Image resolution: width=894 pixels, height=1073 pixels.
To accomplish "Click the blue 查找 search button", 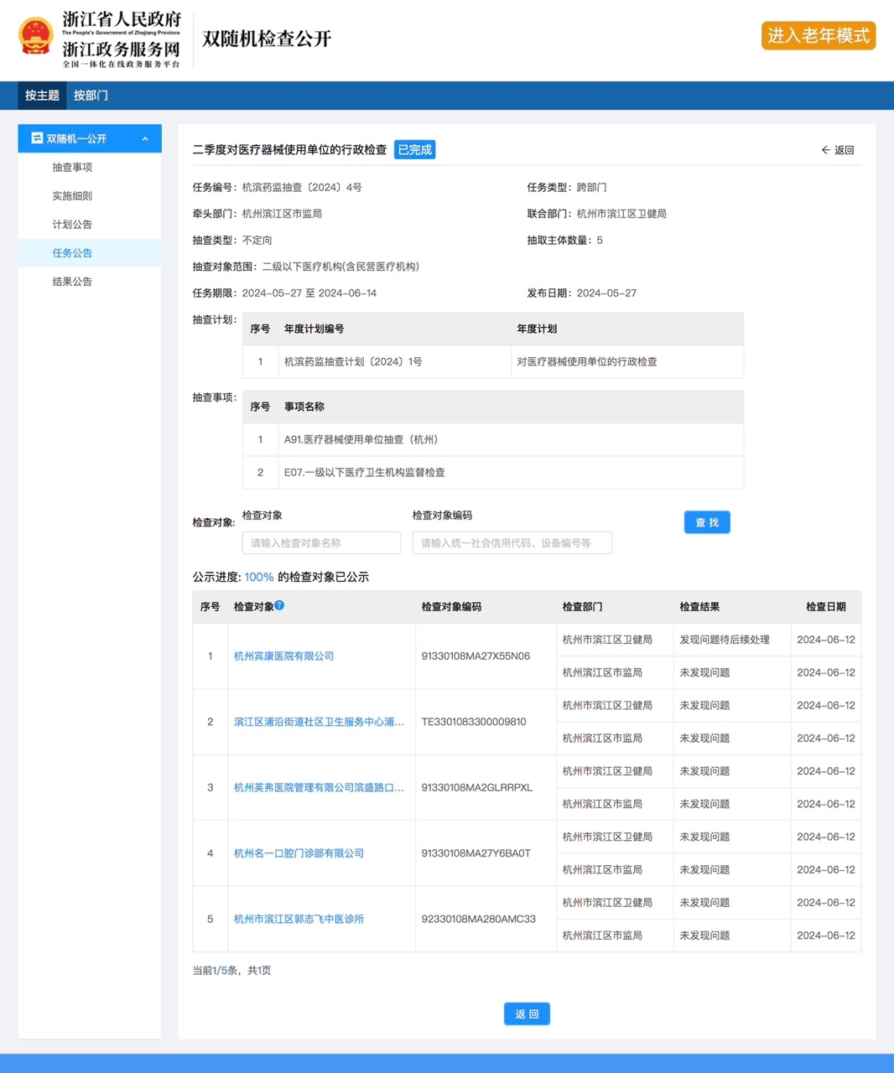I will [706, 522].
